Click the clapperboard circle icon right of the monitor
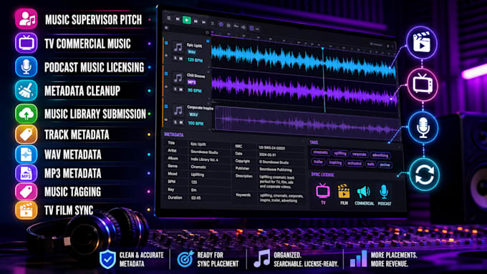This screenshot has height=274, width=487. click(x=421, y=42)
